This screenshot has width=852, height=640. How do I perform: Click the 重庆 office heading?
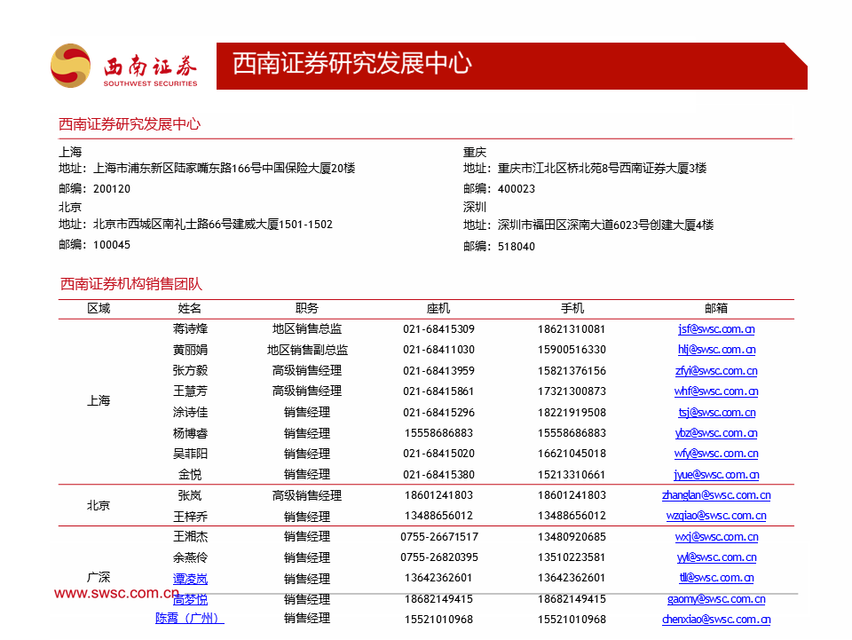point(474,152)
